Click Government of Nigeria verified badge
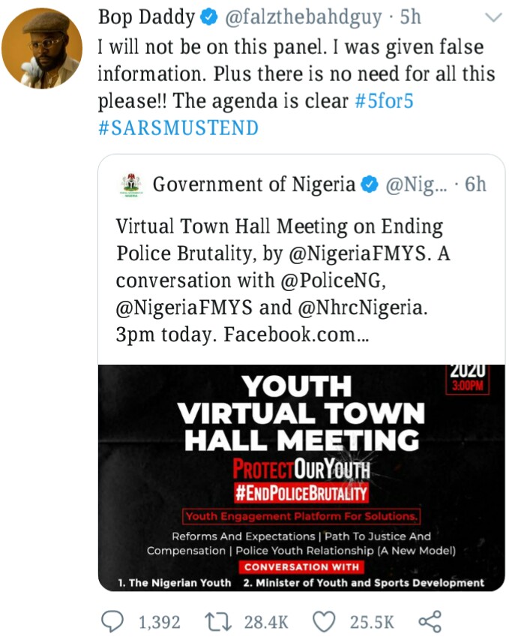This screenshot has width=509, height=637. tap(370, 185)
